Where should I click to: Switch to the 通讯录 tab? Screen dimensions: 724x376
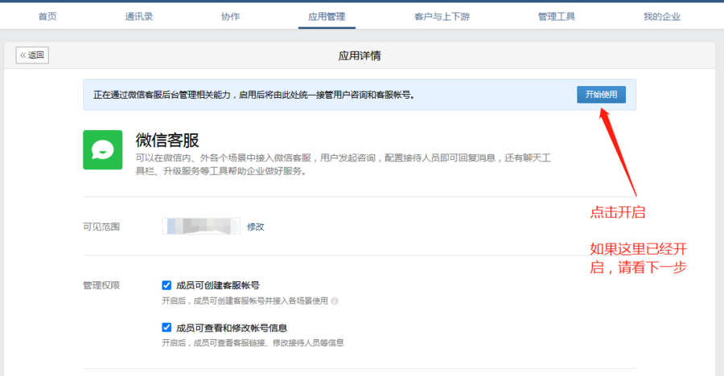tap(138, 17)
